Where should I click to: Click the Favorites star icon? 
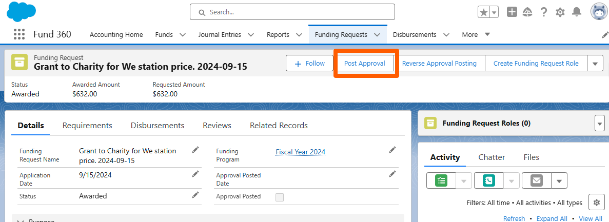[x=483, y=12]
